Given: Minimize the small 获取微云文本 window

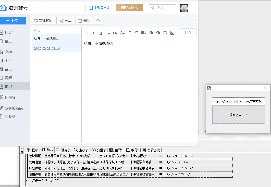Looking at the screenshot, I should 241,88.
